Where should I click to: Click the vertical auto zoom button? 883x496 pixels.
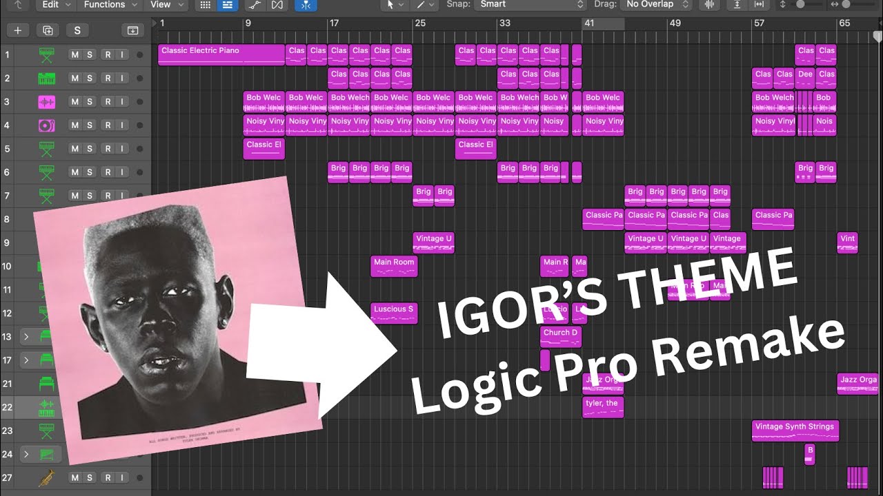tap(737, 5)
